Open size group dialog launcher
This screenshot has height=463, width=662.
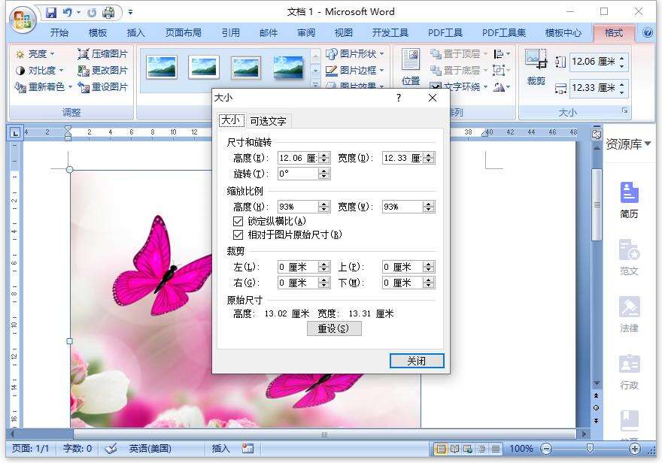click(x=625, y=111)
